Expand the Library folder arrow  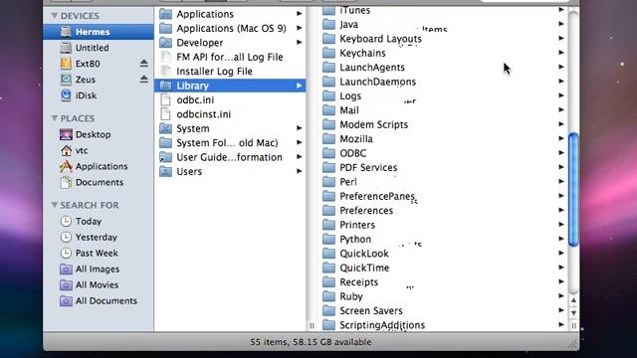pos(299,86)
